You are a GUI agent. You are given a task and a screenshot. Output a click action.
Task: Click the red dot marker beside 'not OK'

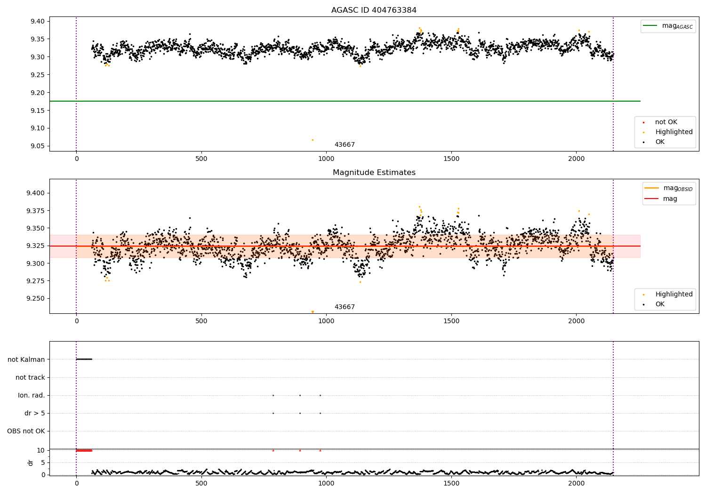(643, 123)
